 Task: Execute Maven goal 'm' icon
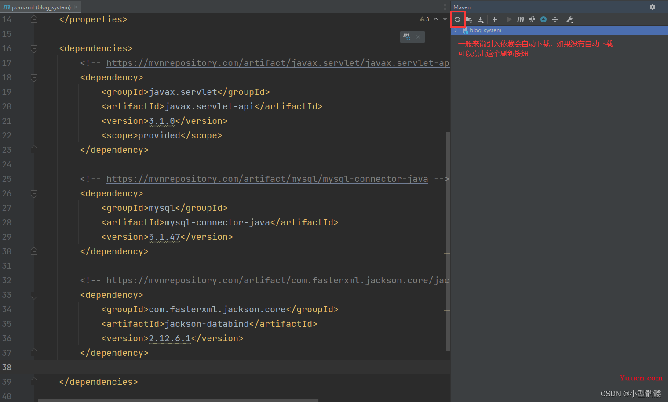[521, 19]
